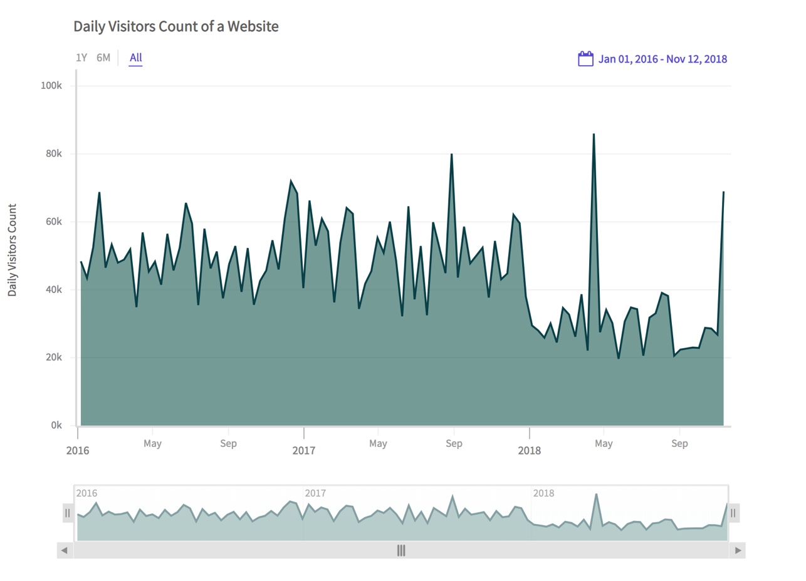Screen dimensions: 806x581
Task: Select the All time range
Action: (x=136, y=58)
